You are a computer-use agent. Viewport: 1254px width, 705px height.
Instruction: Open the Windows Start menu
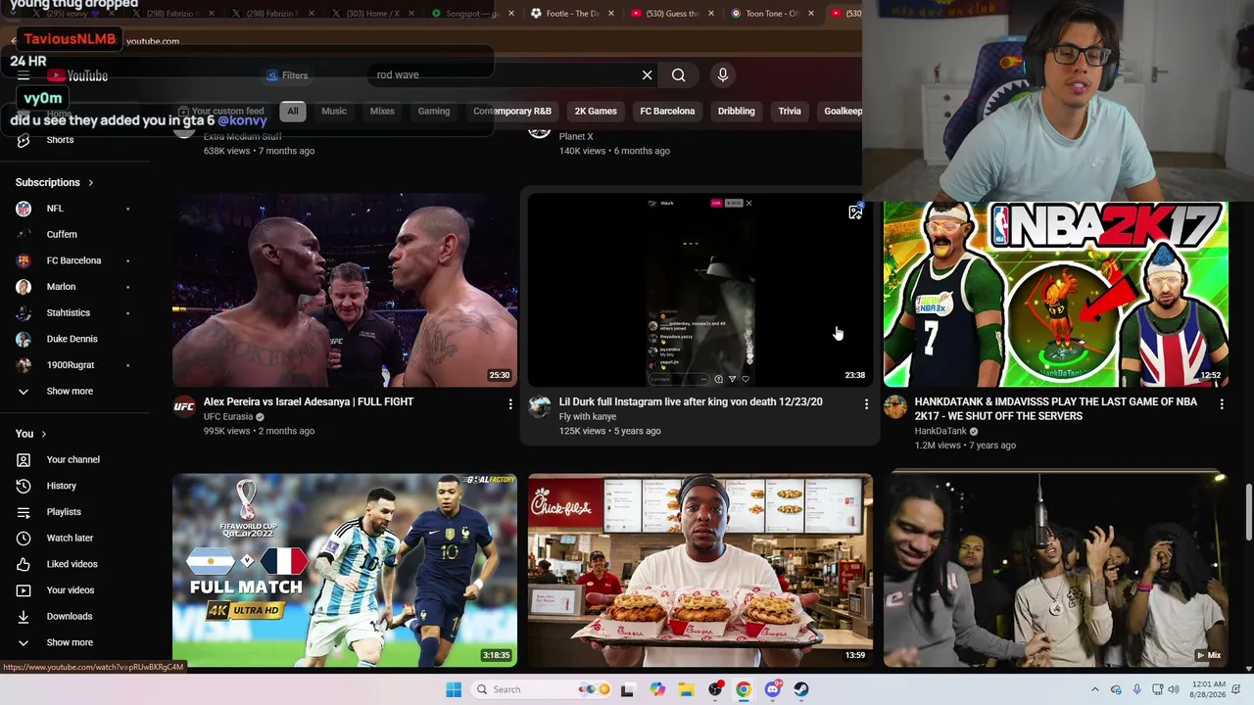point(454,689)
